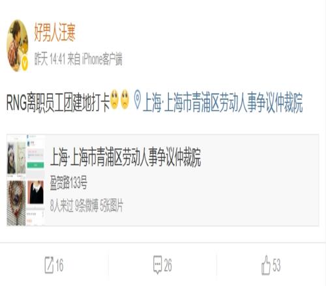326x286 pixels.
Task: Select the first sad emoji after 打卡
Action: 115,99
